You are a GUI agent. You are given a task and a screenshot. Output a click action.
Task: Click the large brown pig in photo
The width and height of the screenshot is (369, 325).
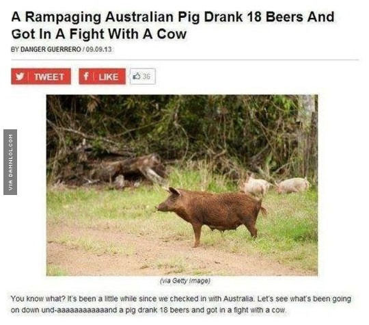(x=212, y=214)
